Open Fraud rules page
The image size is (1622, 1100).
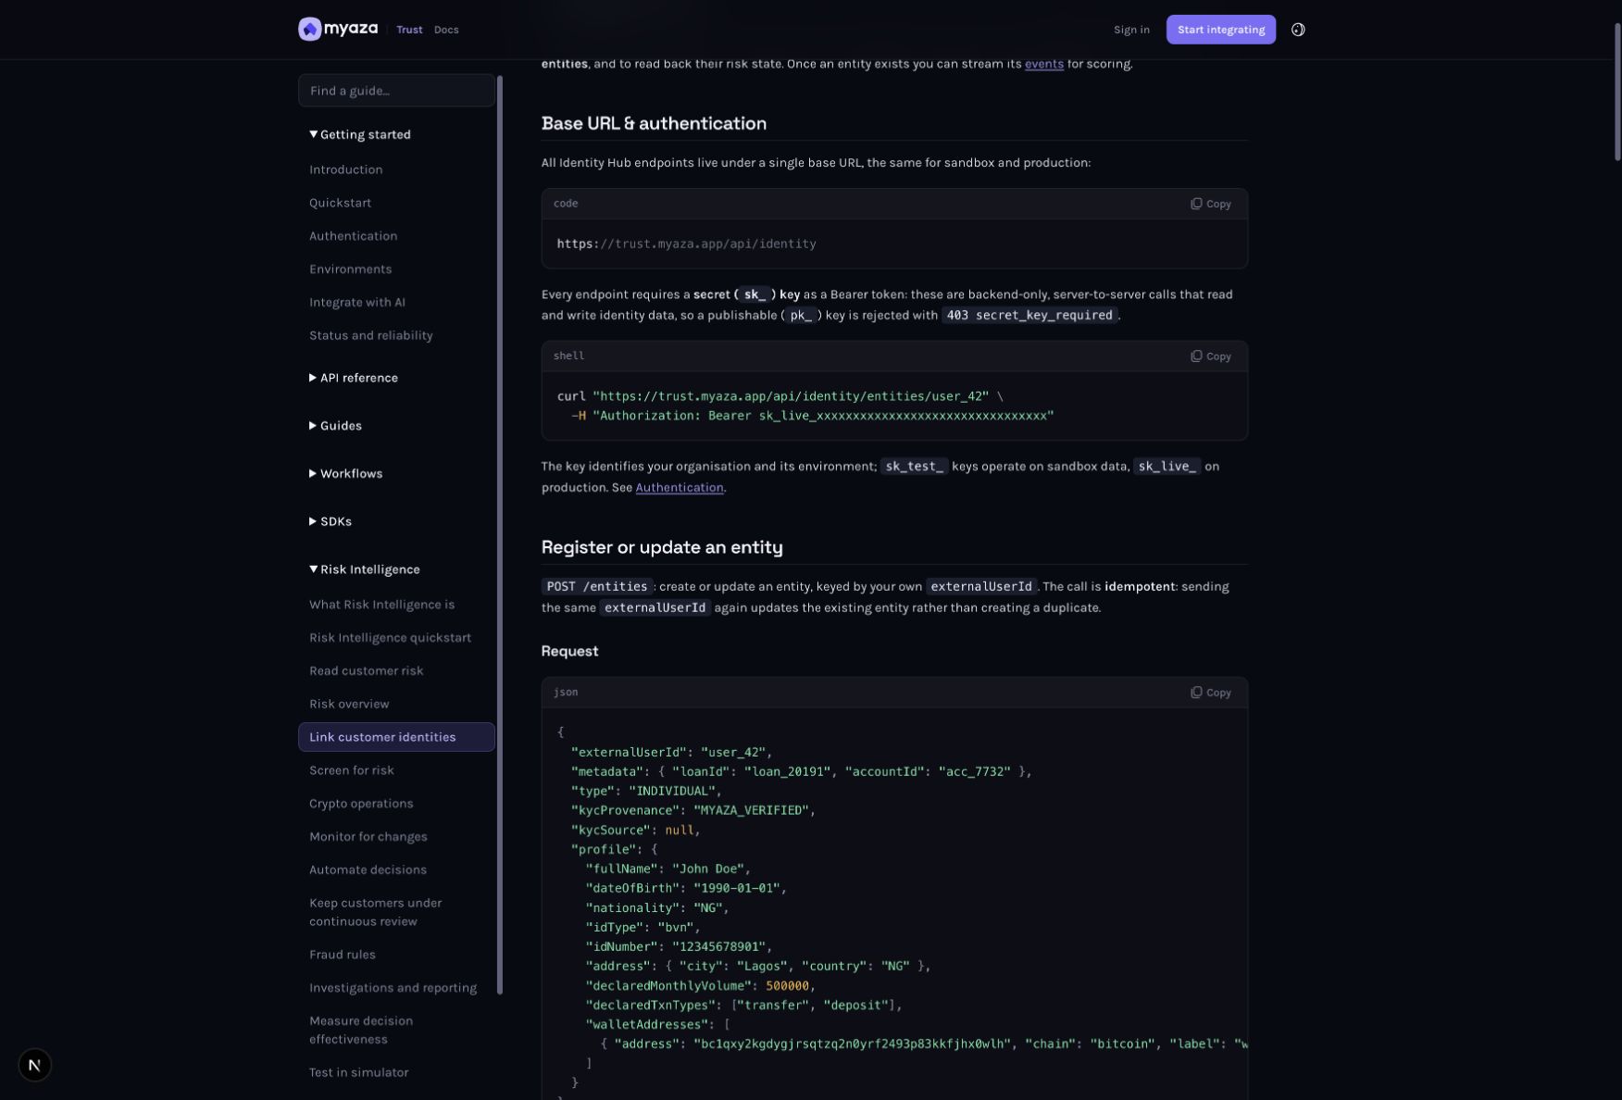tap(342, 955)
